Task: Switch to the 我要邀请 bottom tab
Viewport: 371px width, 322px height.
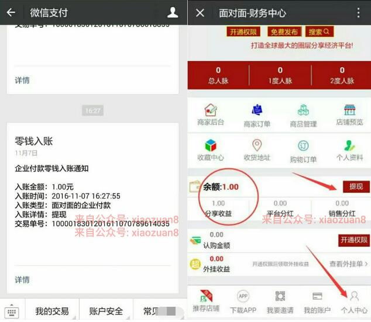Action: coord(280,302)
